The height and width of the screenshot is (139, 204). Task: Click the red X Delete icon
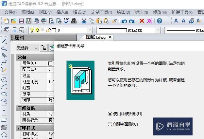coord(142,21)
